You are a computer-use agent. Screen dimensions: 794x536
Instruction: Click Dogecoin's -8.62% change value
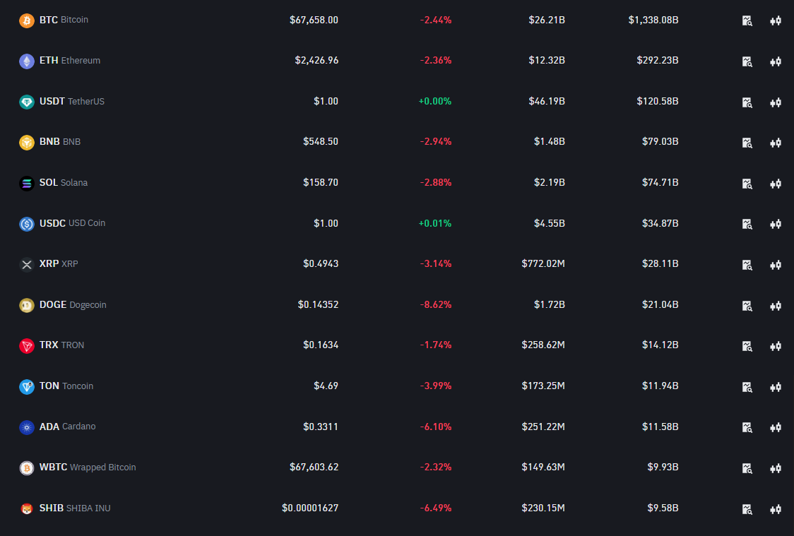coord(435,305)
